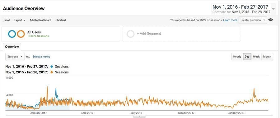Click the graduation cap education icon
The height and width of the screenshot is (118, 280).
coord(271,20)
